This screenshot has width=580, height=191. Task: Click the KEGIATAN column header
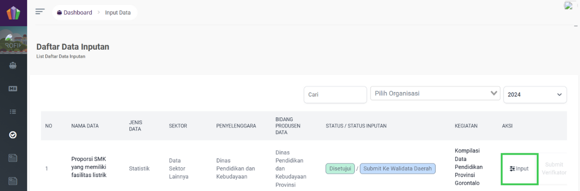tap(466, 126)
